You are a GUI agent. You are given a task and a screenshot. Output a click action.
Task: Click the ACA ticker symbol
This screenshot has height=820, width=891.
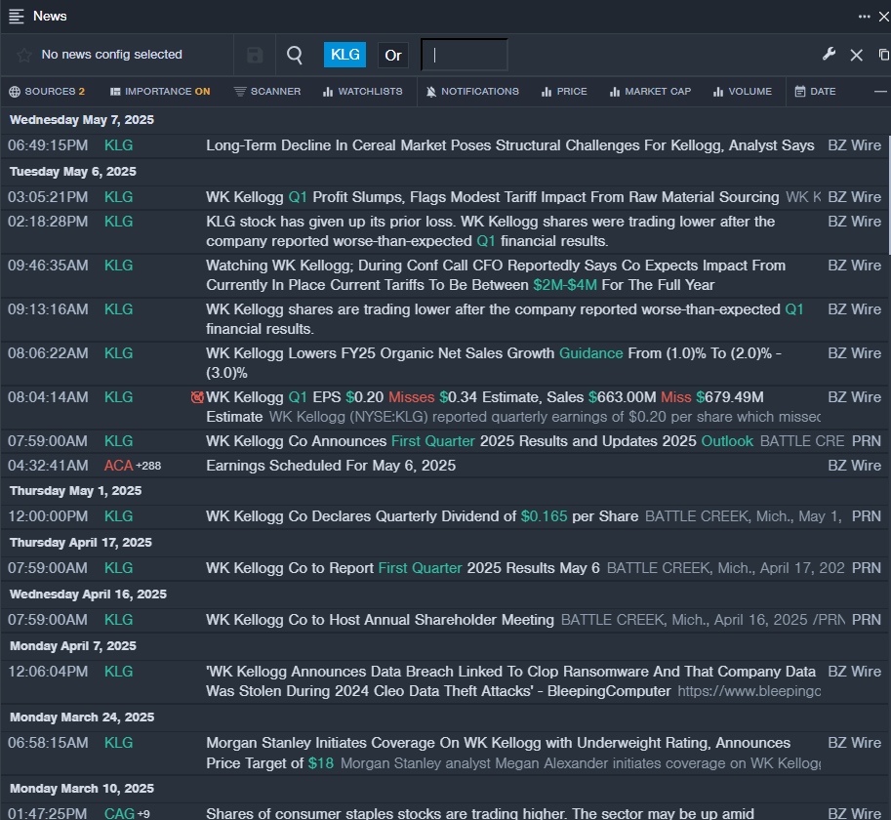pos(118,466)
